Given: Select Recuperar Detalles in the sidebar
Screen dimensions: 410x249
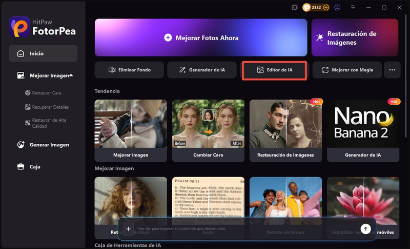Looking at the screenshot, I should (47, 107).
